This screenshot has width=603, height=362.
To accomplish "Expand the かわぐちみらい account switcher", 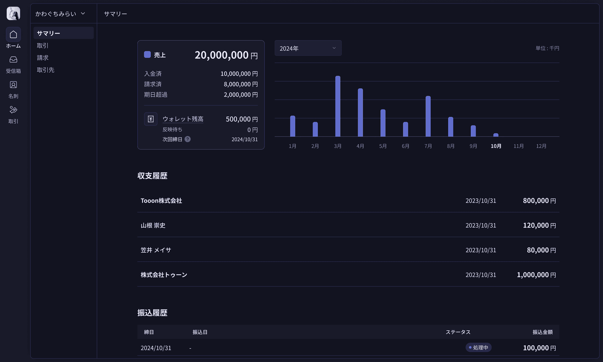I will click(x=60, y=14).
